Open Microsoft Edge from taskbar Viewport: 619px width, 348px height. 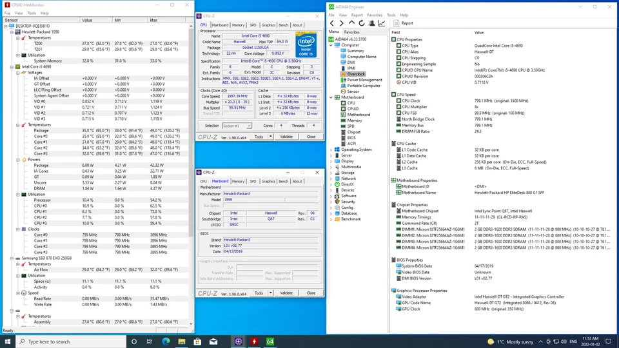pos(166,342)
